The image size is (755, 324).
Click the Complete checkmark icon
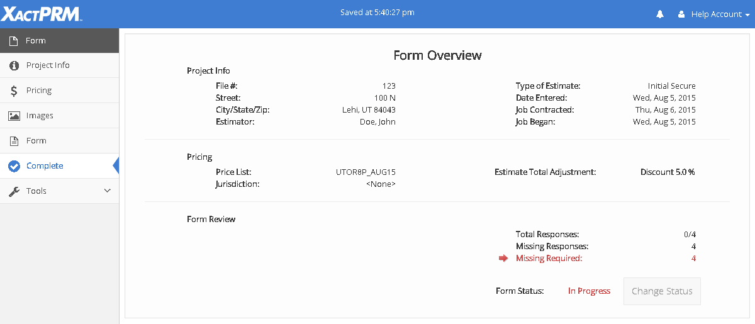(14, 166)
